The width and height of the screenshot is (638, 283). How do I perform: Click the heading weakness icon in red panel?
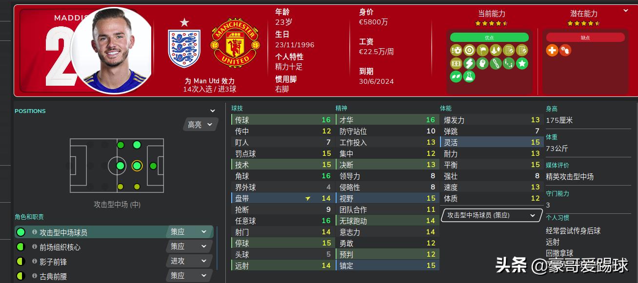point(566,51)
